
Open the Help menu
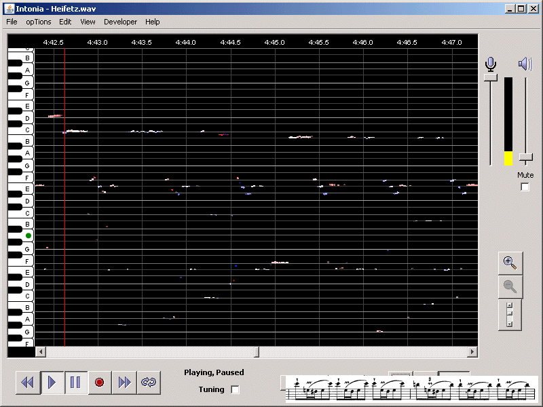pyautogui.click(x=152, y=22)
